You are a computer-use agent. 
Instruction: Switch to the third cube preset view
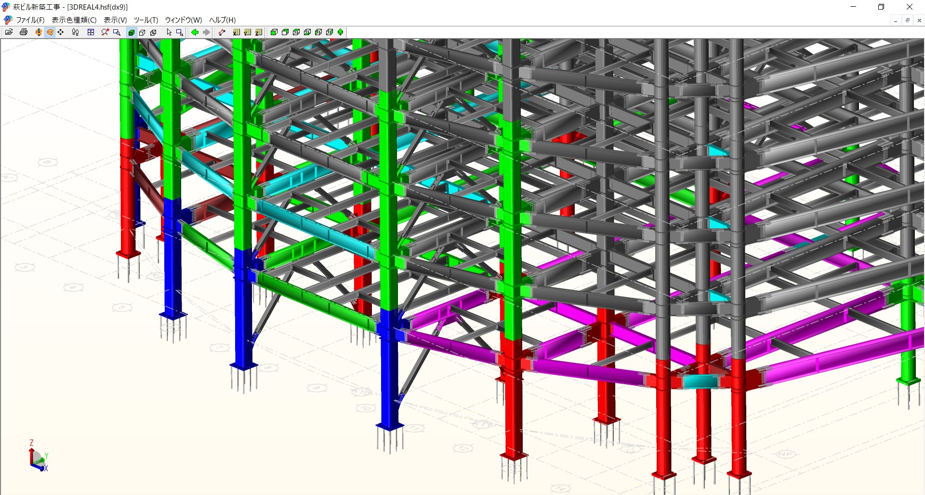coord(296,32)
